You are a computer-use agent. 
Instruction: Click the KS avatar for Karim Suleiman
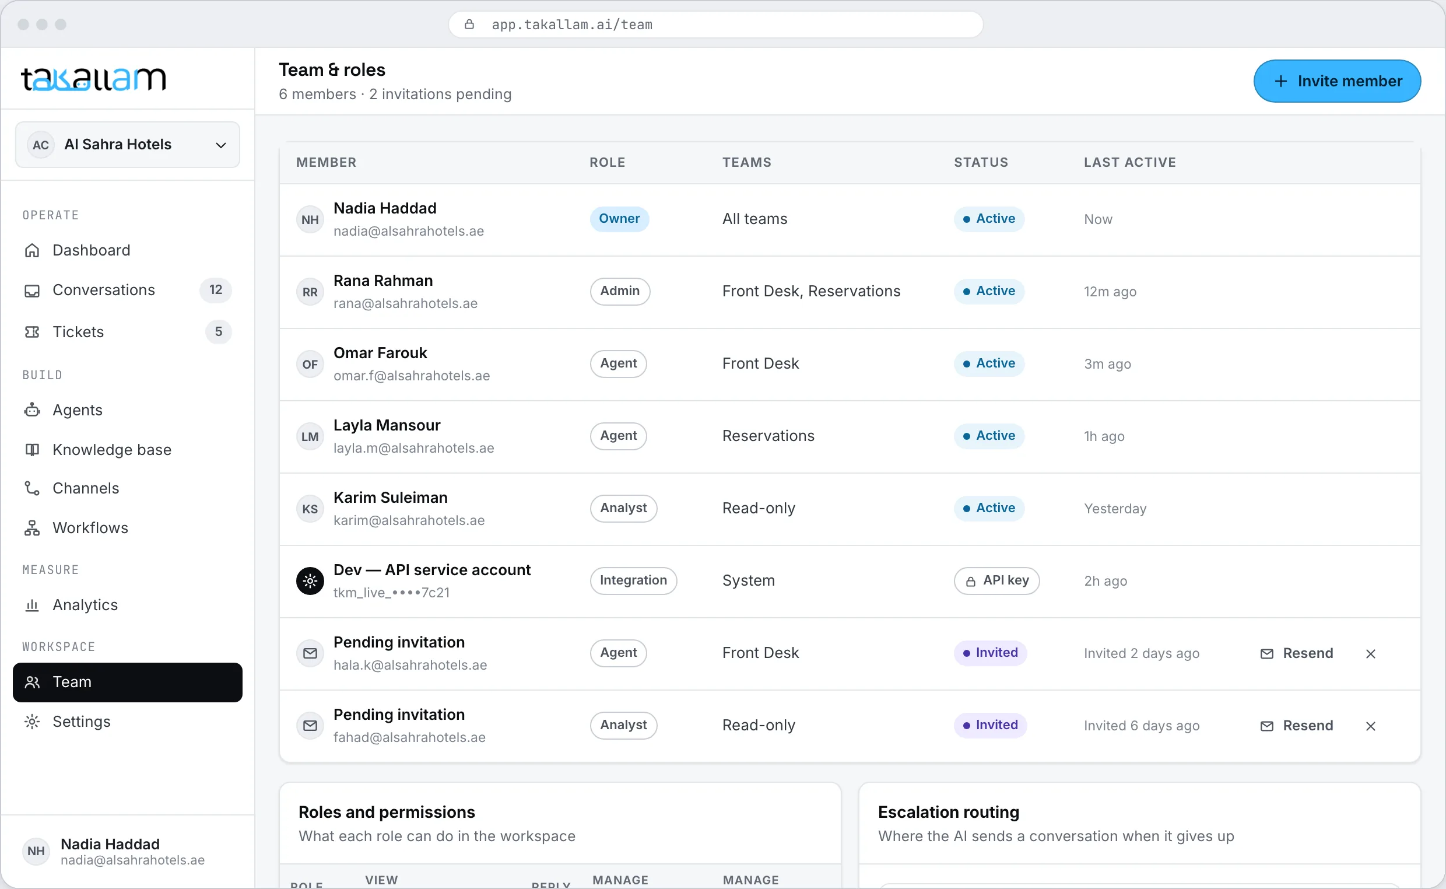click(x=310, y=509)
